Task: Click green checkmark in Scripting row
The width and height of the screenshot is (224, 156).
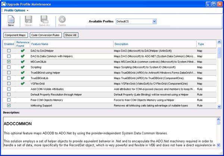Action: (x=22, y=67)
